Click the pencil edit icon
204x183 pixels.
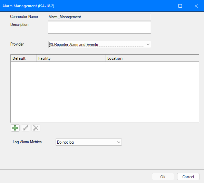(26, 128)
